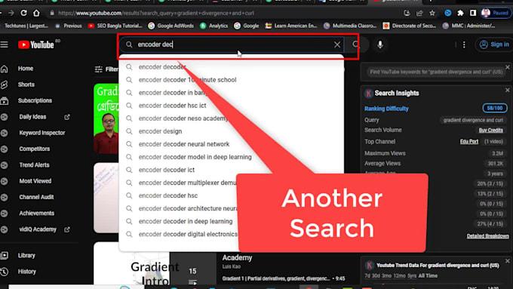Bookmark this page with the star icon
The image size is (513, 289).
pyautogui.click(x=432, y=13)
